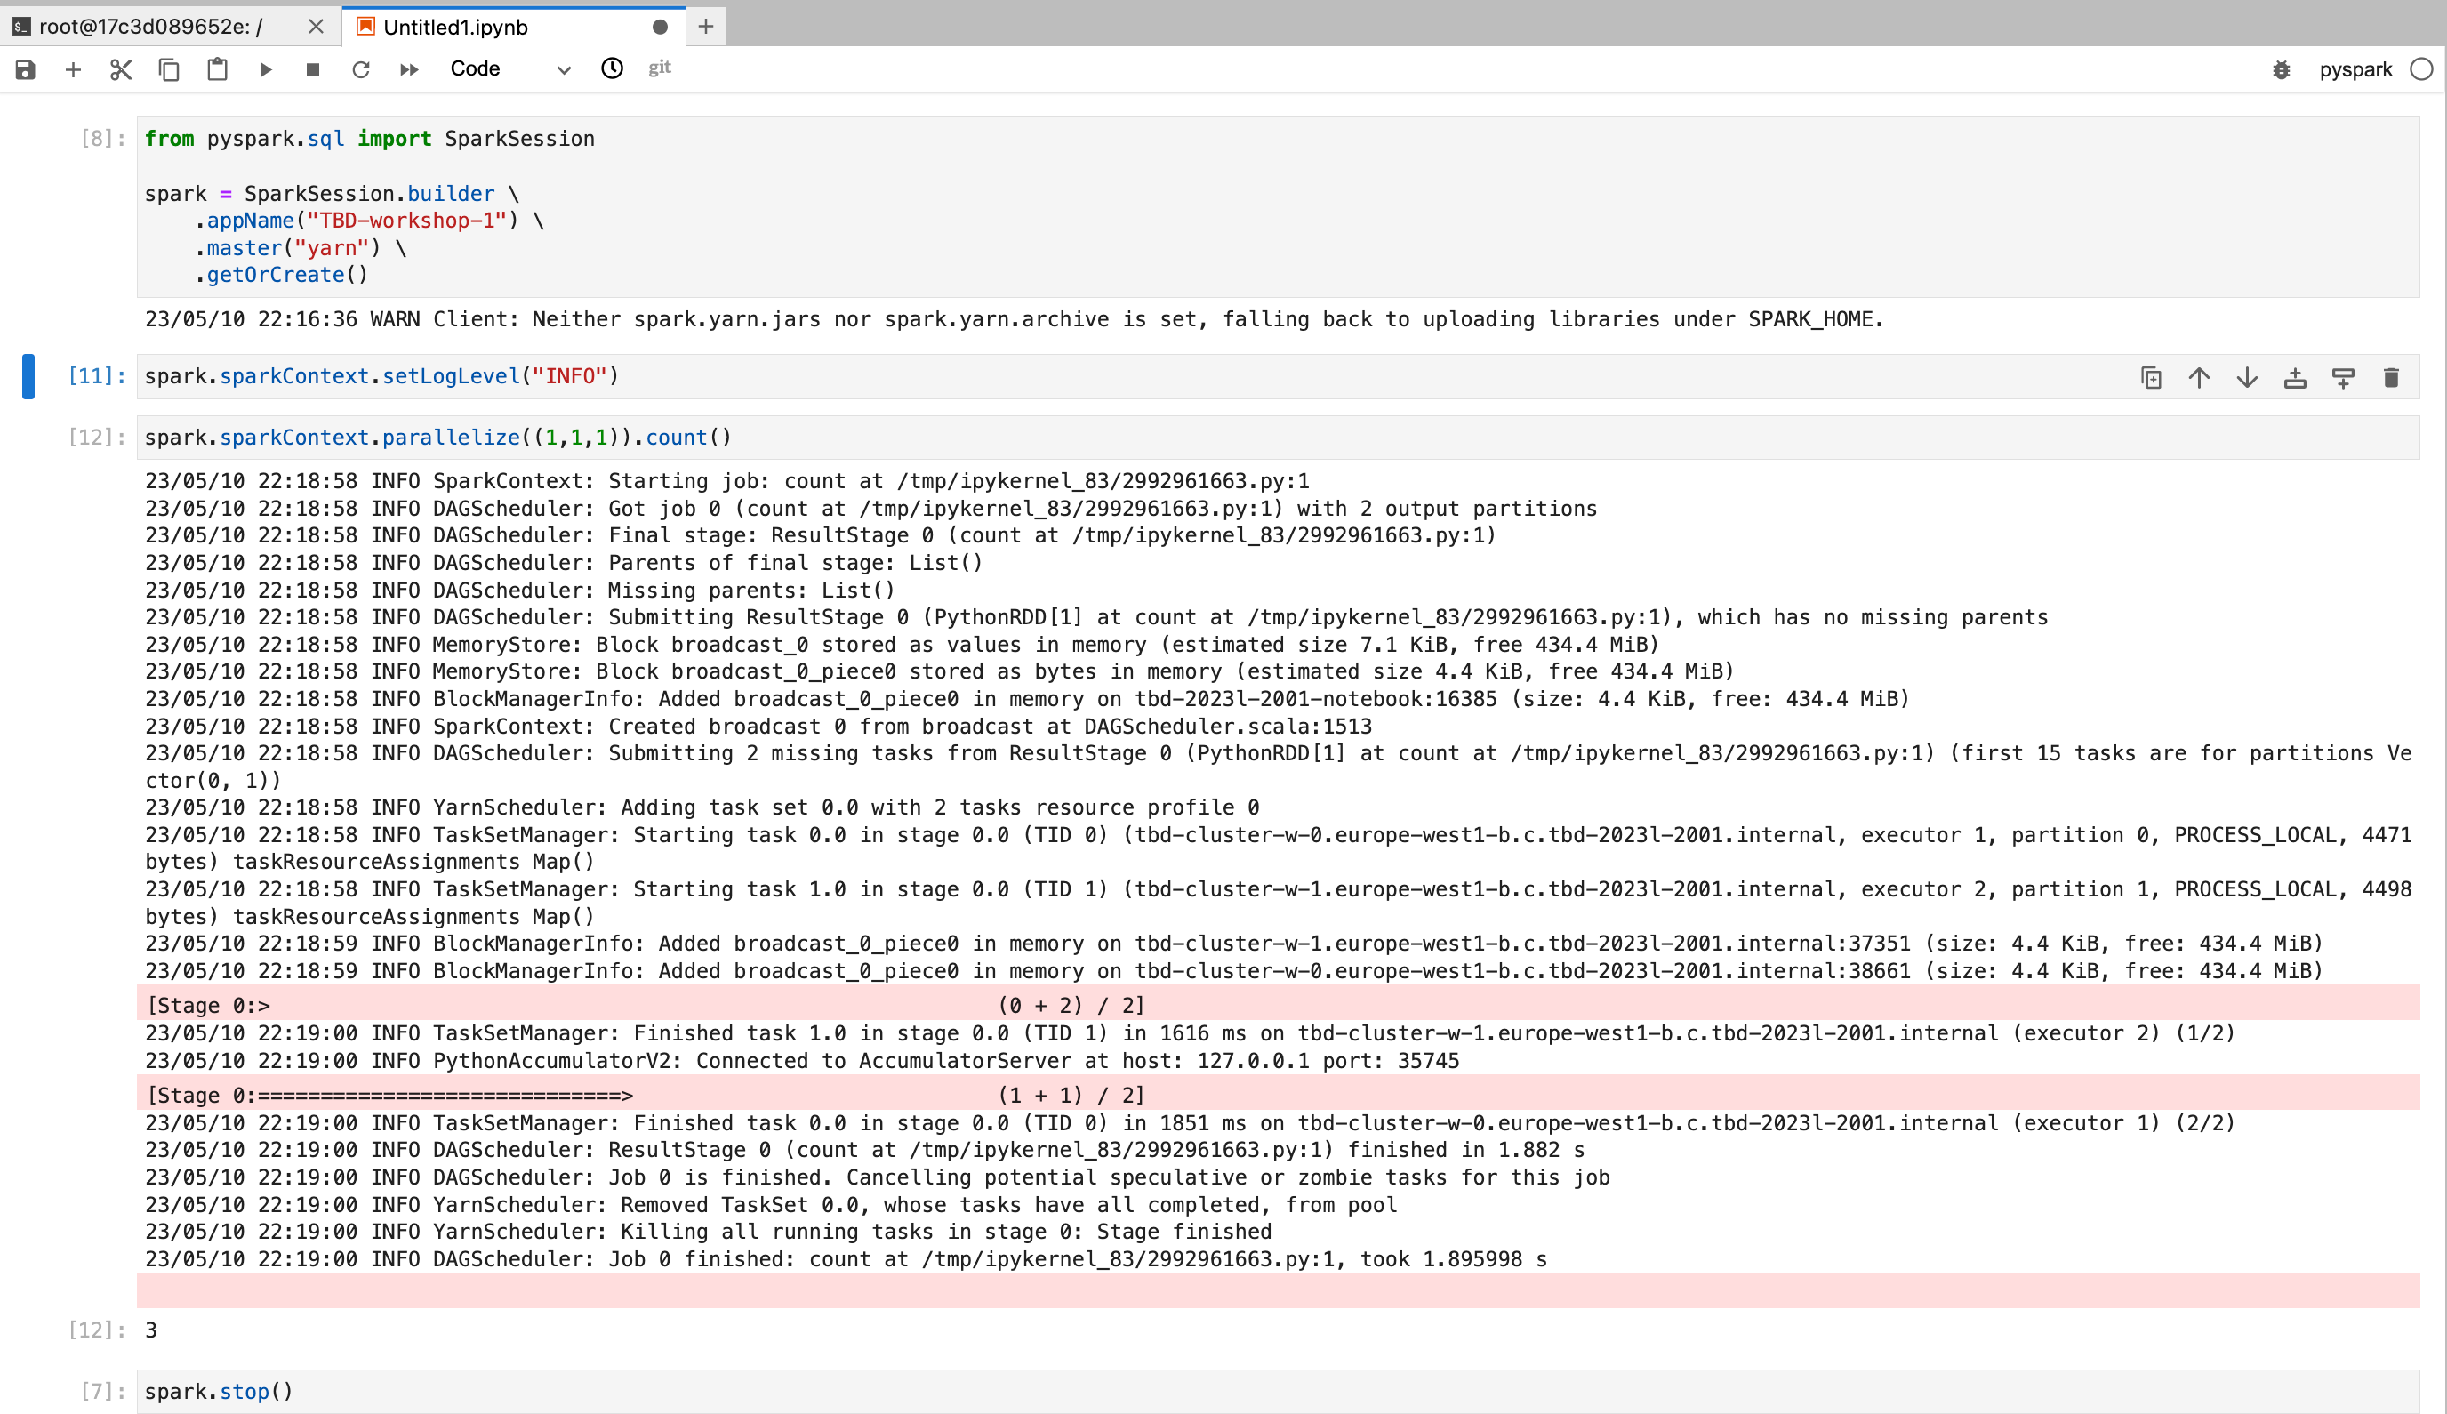This screenshot has height=1414, width=2447.
Task: Click the clock execution time icon
Action: click(612, 69)
